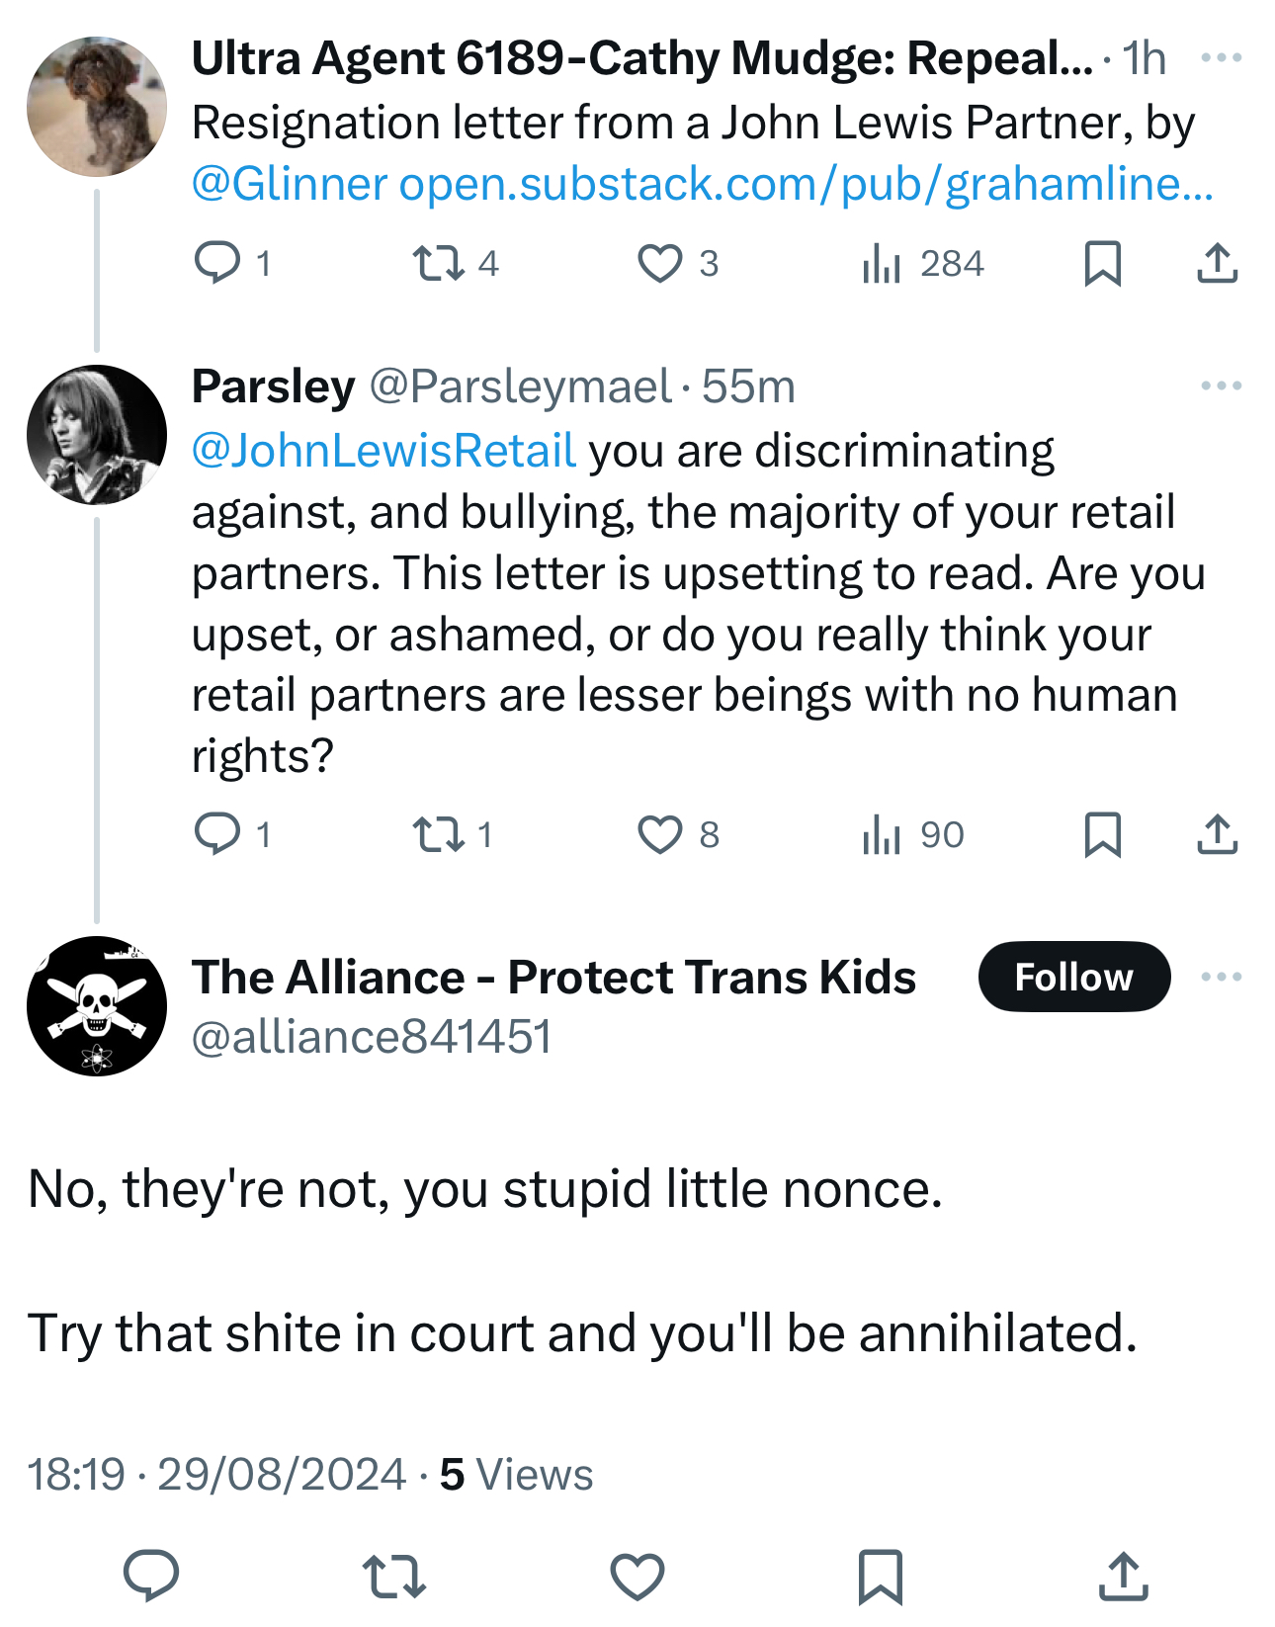
Task: Like the main tweet from The Alliance
Action: tap(637, 1576)
